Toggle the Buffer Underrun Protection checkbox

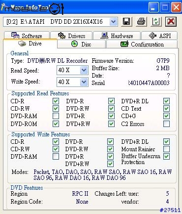click(x=166, y=156)
